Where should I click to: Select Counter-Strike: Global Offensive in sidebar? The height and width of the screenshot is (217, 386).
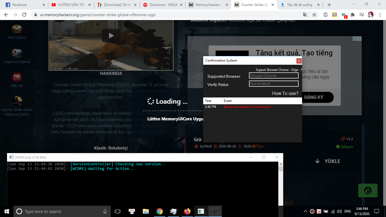(17, 106)
